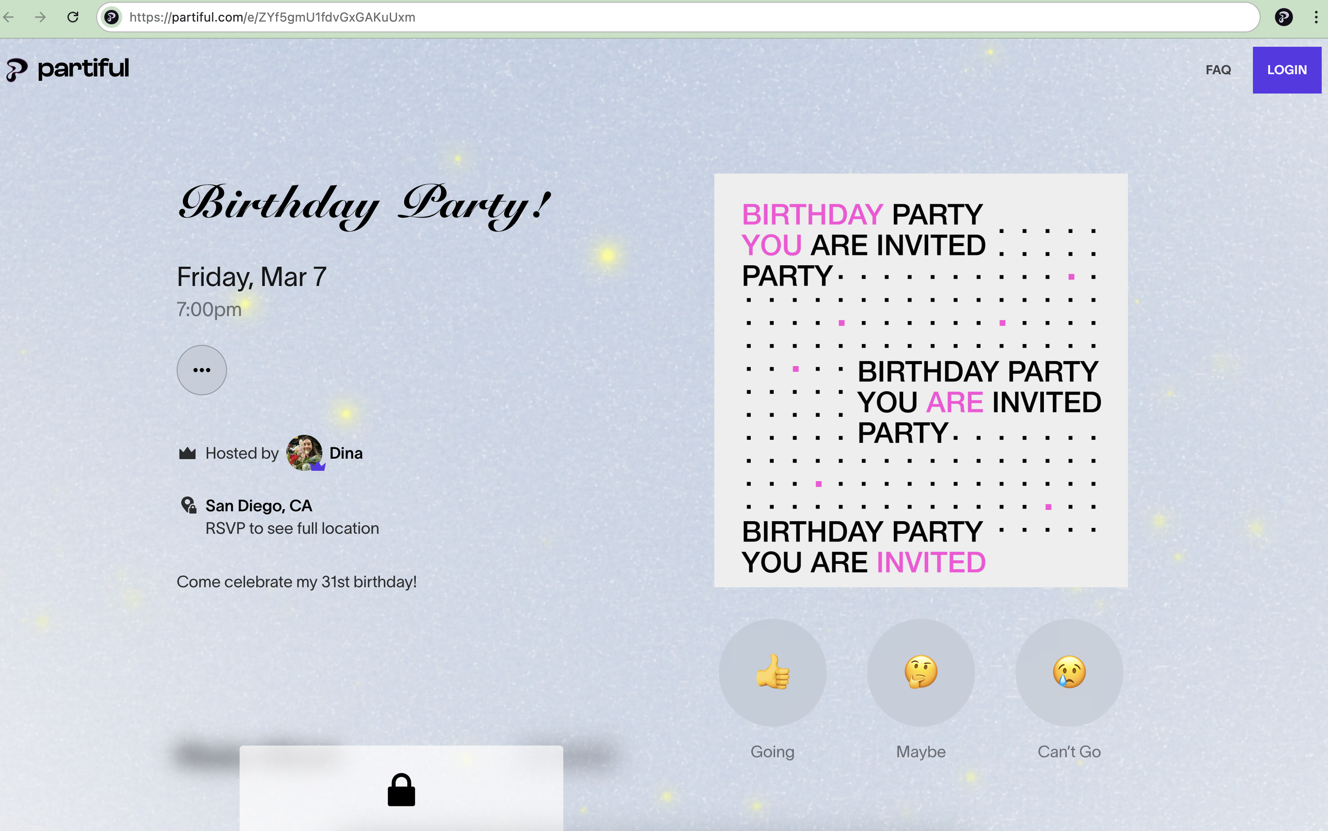RSVP Going with thumbs up button

tap(772, 673)
